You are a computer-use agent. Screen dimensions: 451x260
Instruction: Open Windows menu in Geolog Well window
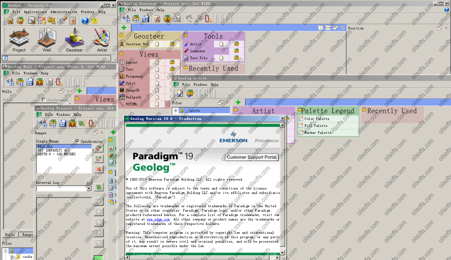pyautogui.click(x=30, y=73)
